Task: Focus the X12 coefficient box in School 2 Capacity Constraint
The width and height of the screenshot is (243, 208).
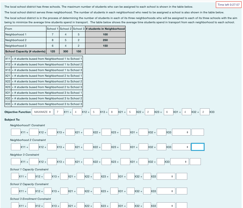Action: click(x=31, y=191)
